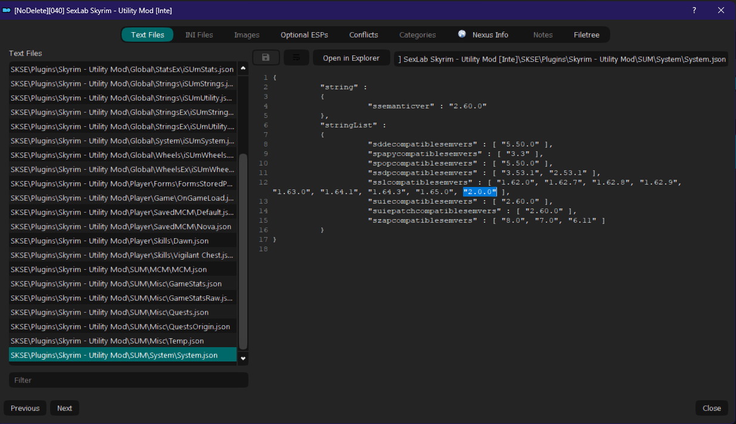The height and width of the screenshot is (424, 736).
Task: Click the globe icon beside Nexus Info
Action: pyautogui.click(x=462, y=35)
